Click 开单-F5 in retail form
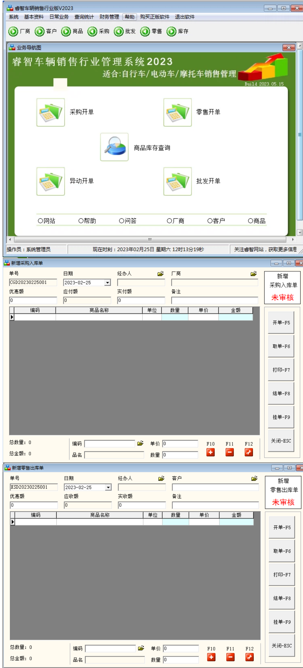This screenshot has height=668, width=303. tap(282, 527)
